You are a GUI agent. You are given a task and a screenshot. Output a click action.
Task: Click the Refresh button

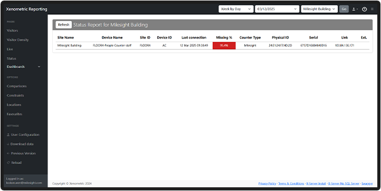(64, 25)
